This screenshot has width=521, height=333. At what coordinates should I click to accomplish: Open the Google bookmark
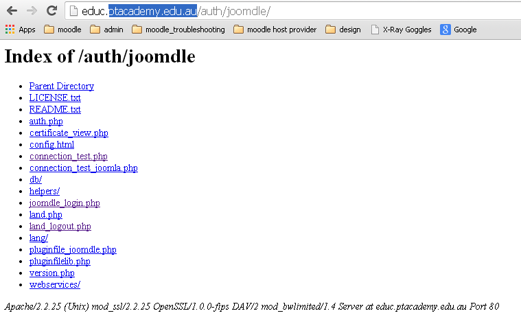coord(459,30)
